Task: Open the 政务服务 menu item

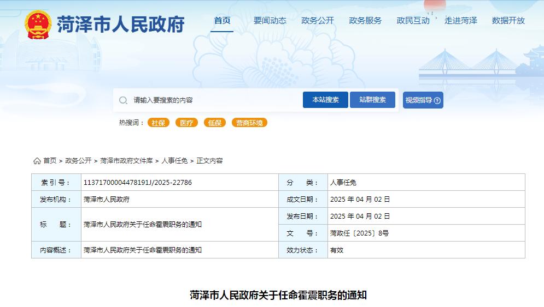Action: tap(365, 21)
